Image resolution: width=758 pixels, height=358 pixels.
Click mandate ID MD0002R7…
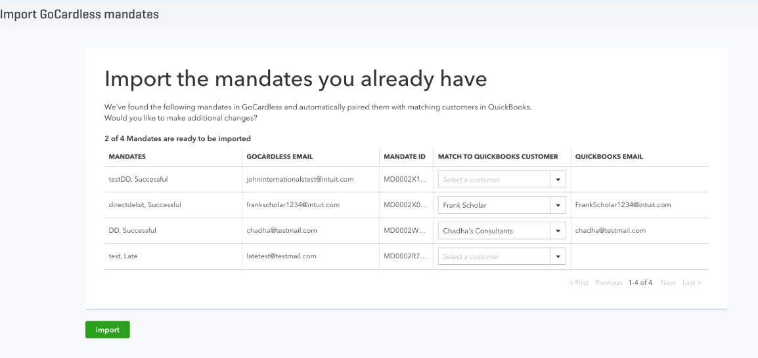coord(405,256)
